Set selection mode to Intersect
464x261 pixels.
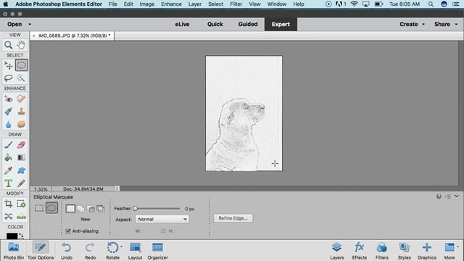click(101, 209)
